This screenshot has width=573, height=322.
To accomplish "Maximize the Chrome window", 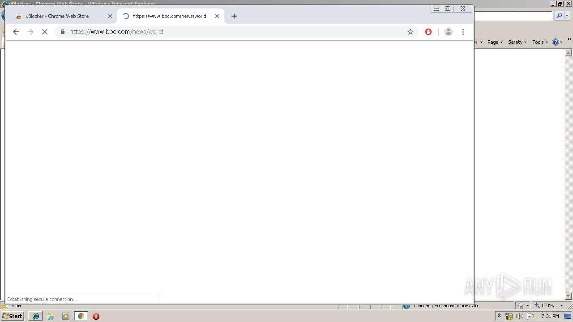I will (448, 8).
